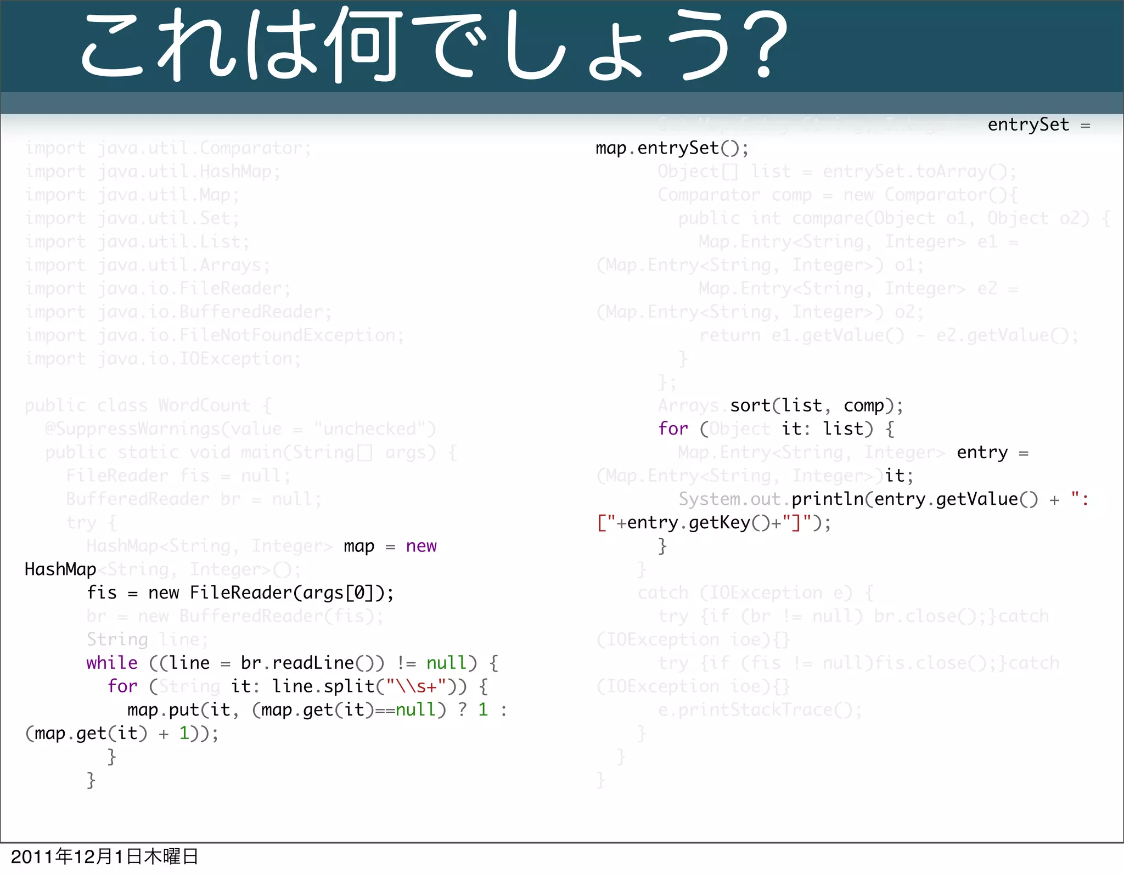Click the line 'import java.util.Map;'
1124x874 pixels.
[132, 195]
